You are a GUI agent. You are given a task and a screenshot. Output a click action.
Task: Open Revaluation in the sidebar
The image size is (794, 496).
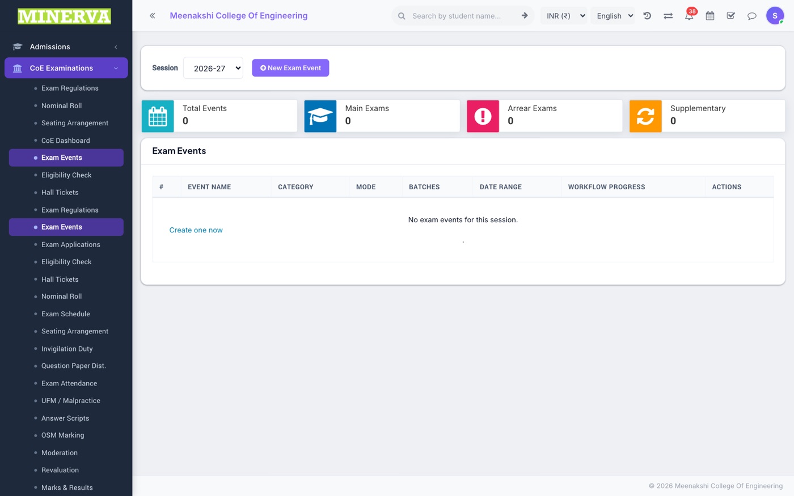pyautogui.click(x=60, y=470)
